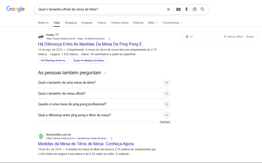Open Google Lens camera search
Image resolution: width=262 pixels, height=163 pixels.
195,9
